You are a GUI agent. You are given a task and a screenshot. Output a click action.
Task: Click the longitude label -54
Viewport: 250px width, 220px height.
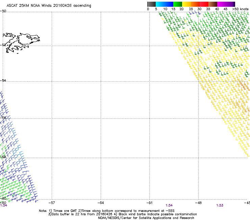click(x=101, y=203)
